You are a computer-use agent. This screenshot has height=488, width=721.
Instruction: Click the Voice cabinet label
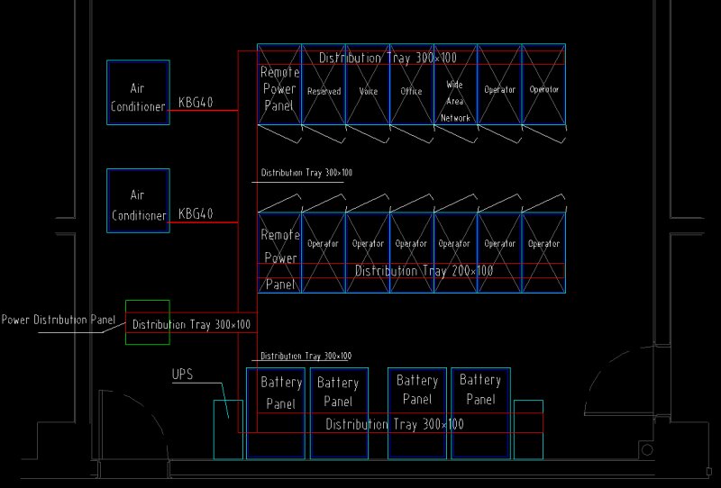369,92
